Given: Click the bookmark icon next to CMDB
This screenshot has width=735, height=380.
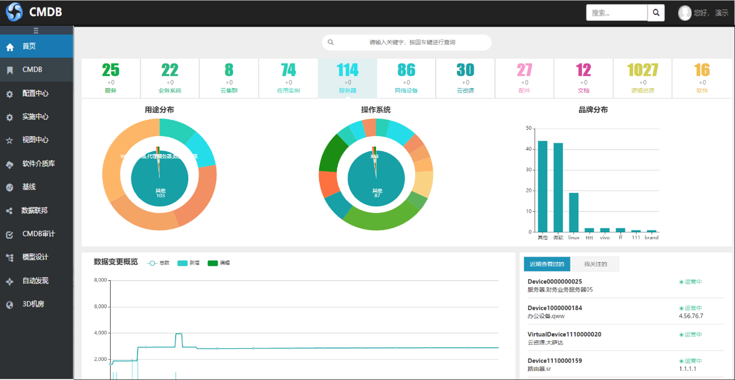Looking at the screenshot, I should click(10, 70).
